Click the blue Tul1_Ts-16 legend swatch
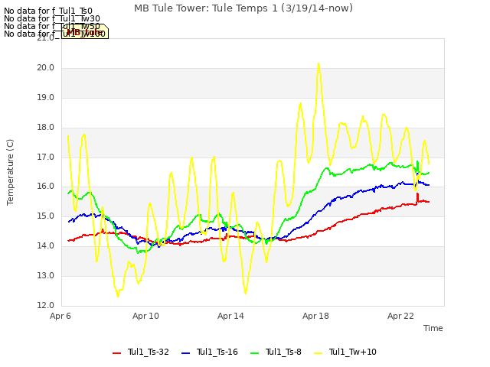 point(185,353)
